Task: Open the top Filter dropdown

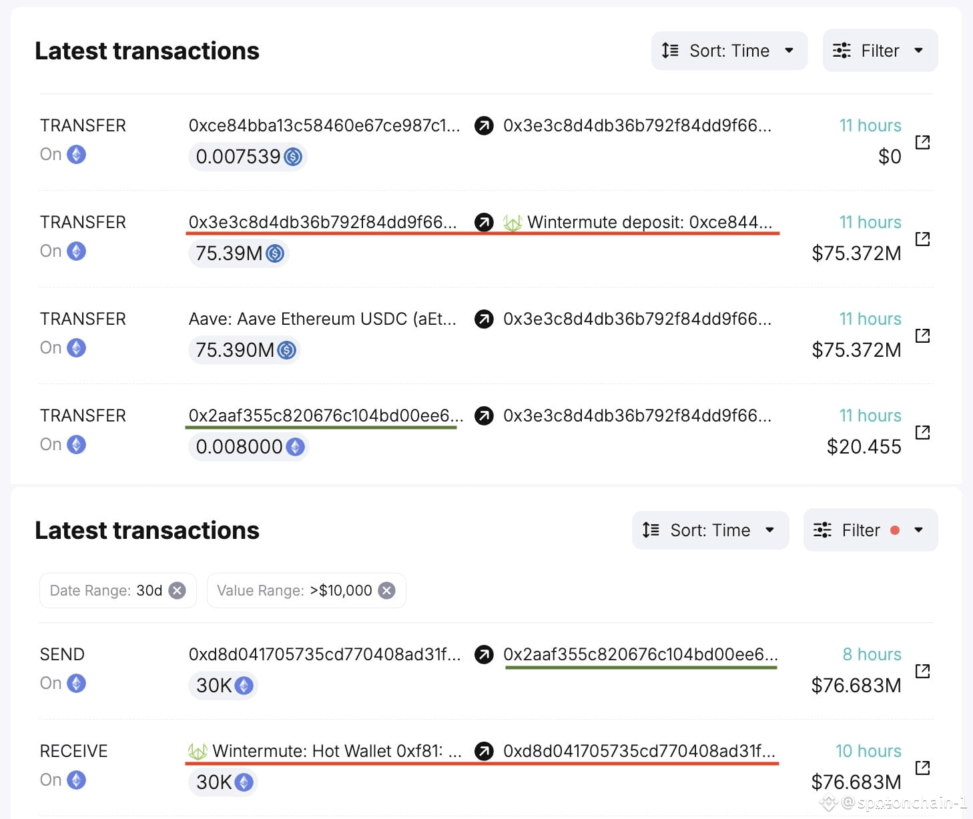Action: pos(880,51)
